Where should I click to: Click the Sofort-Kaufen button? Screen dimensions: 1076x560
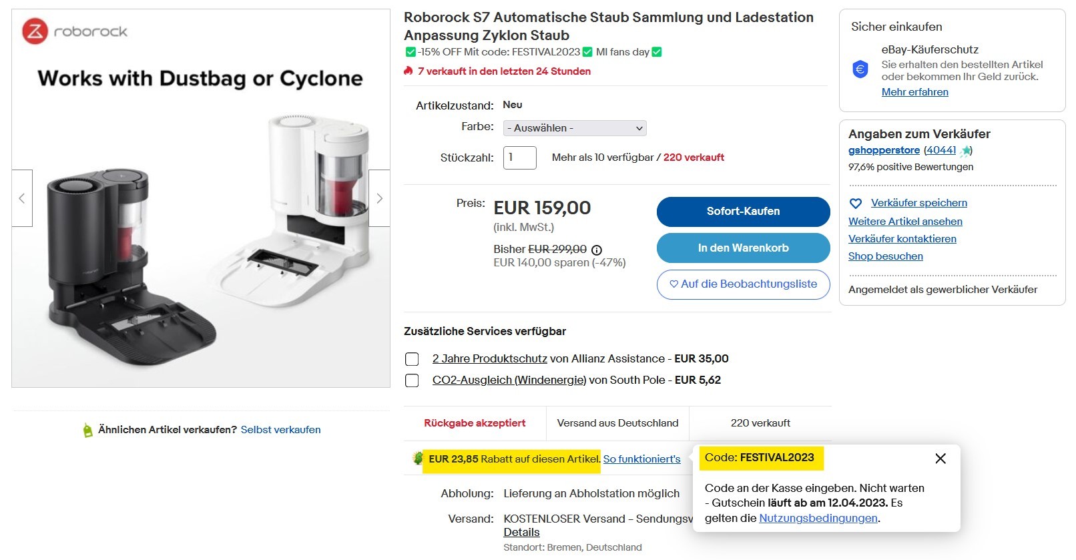point(744,212)
